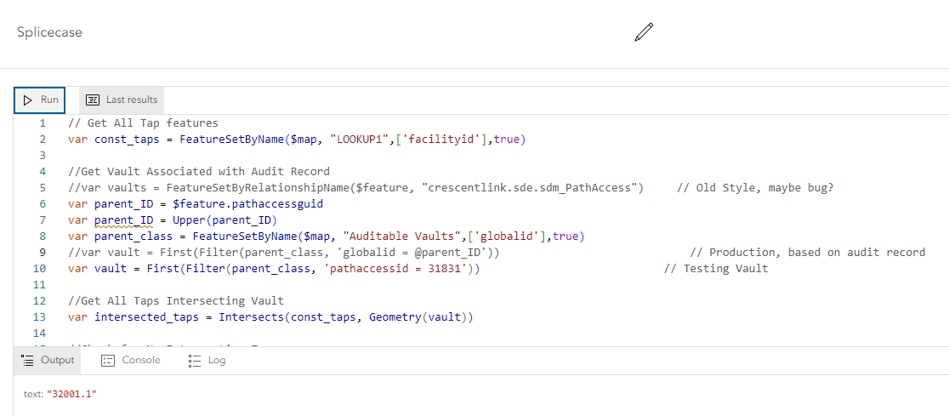This screenshot has width=949, height=416.
Task: Switch to the Output tab
Action: (x=48, y=361)
